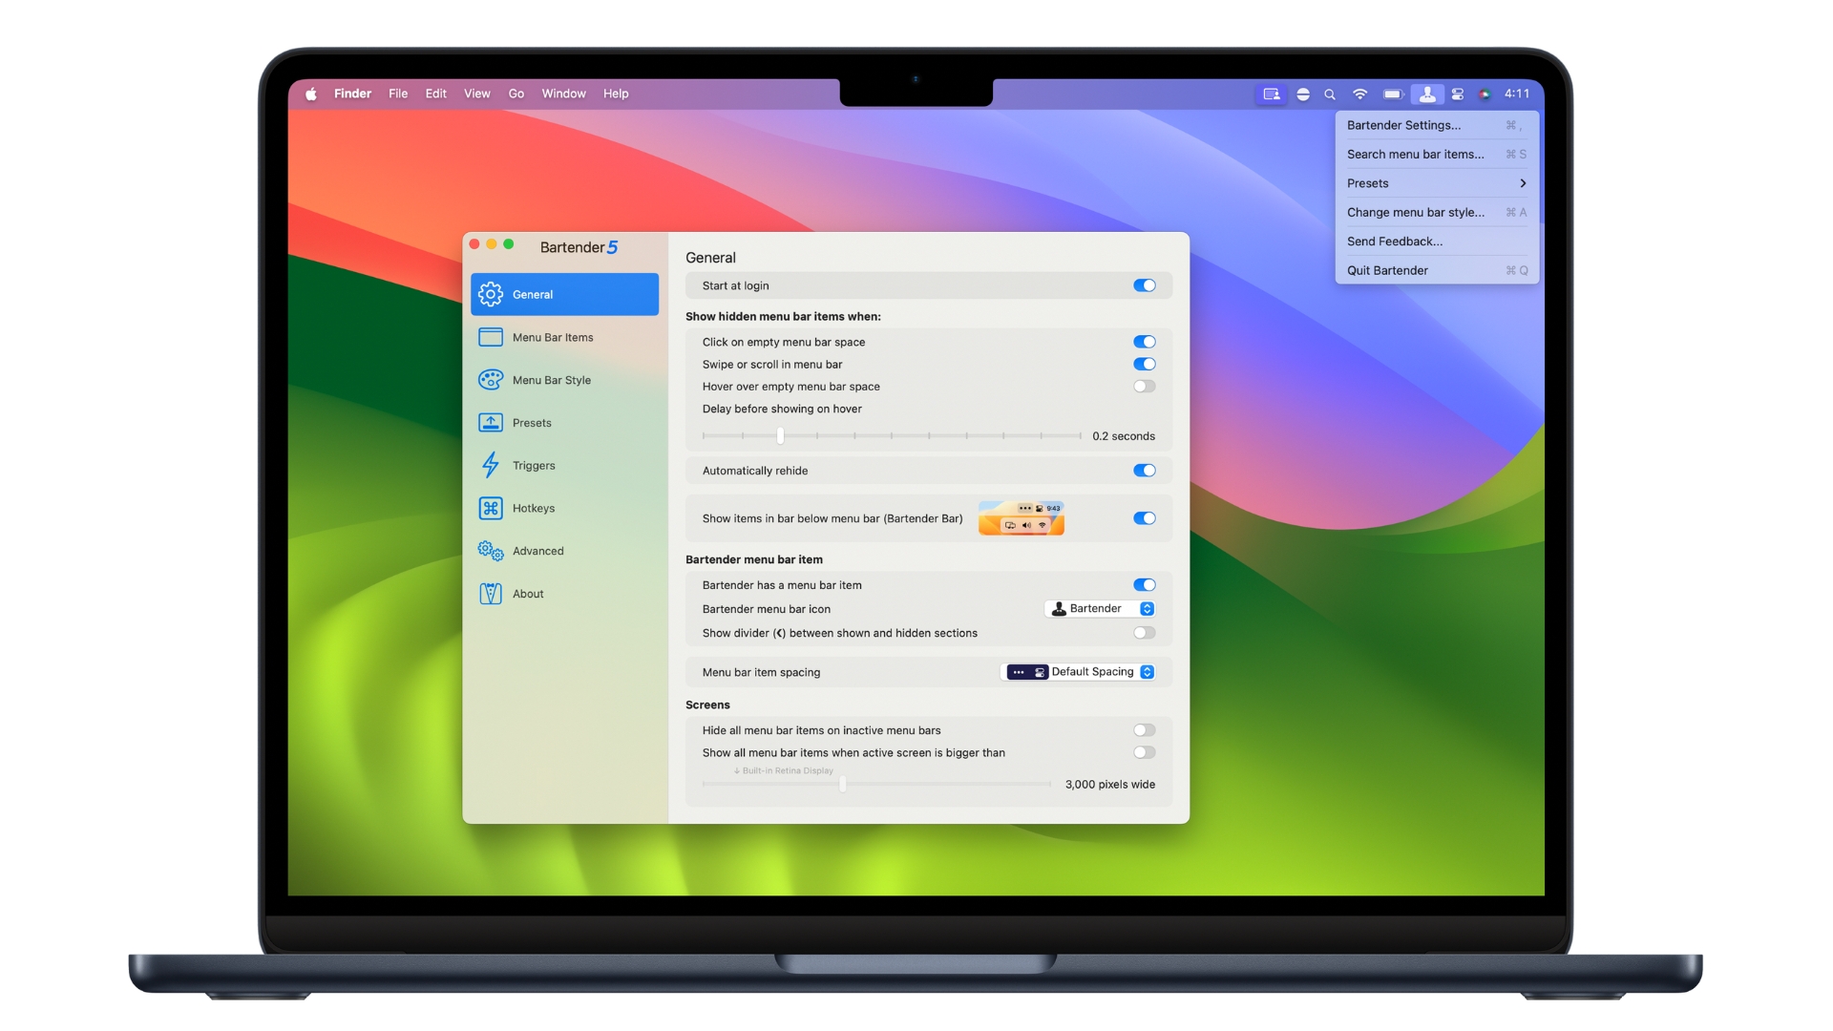Open the Edit menu
This screenshot has width=1833, height=1031.
coord(436,94)
